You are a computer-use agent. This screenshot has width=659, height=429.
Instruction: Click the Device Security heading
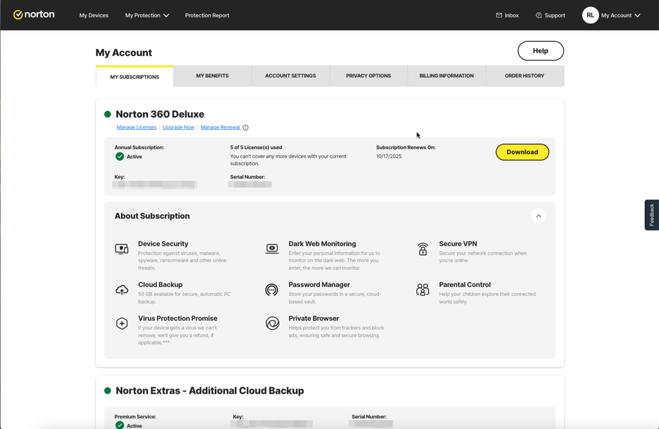click(x=163, y=244)
